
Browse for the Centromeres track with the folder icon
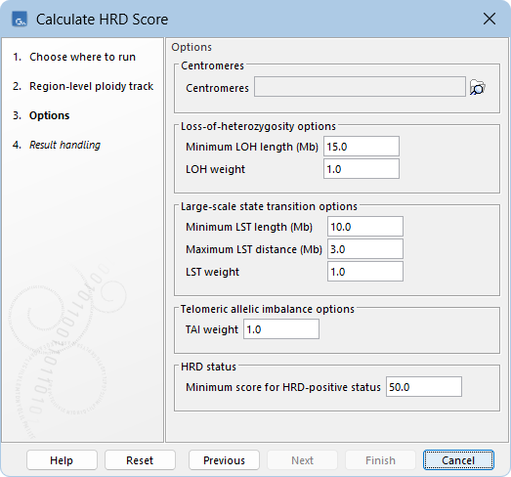click(478, 87)
